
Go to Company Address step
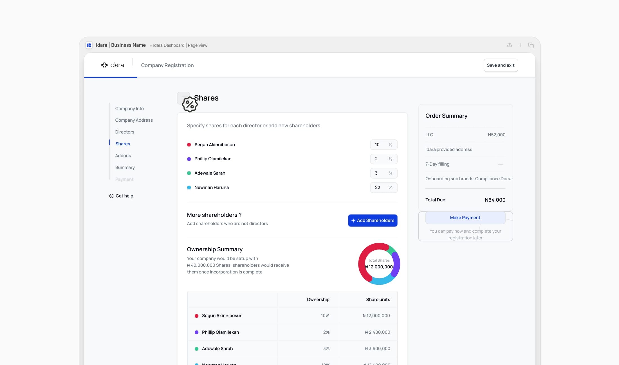[x=134, y=120]
